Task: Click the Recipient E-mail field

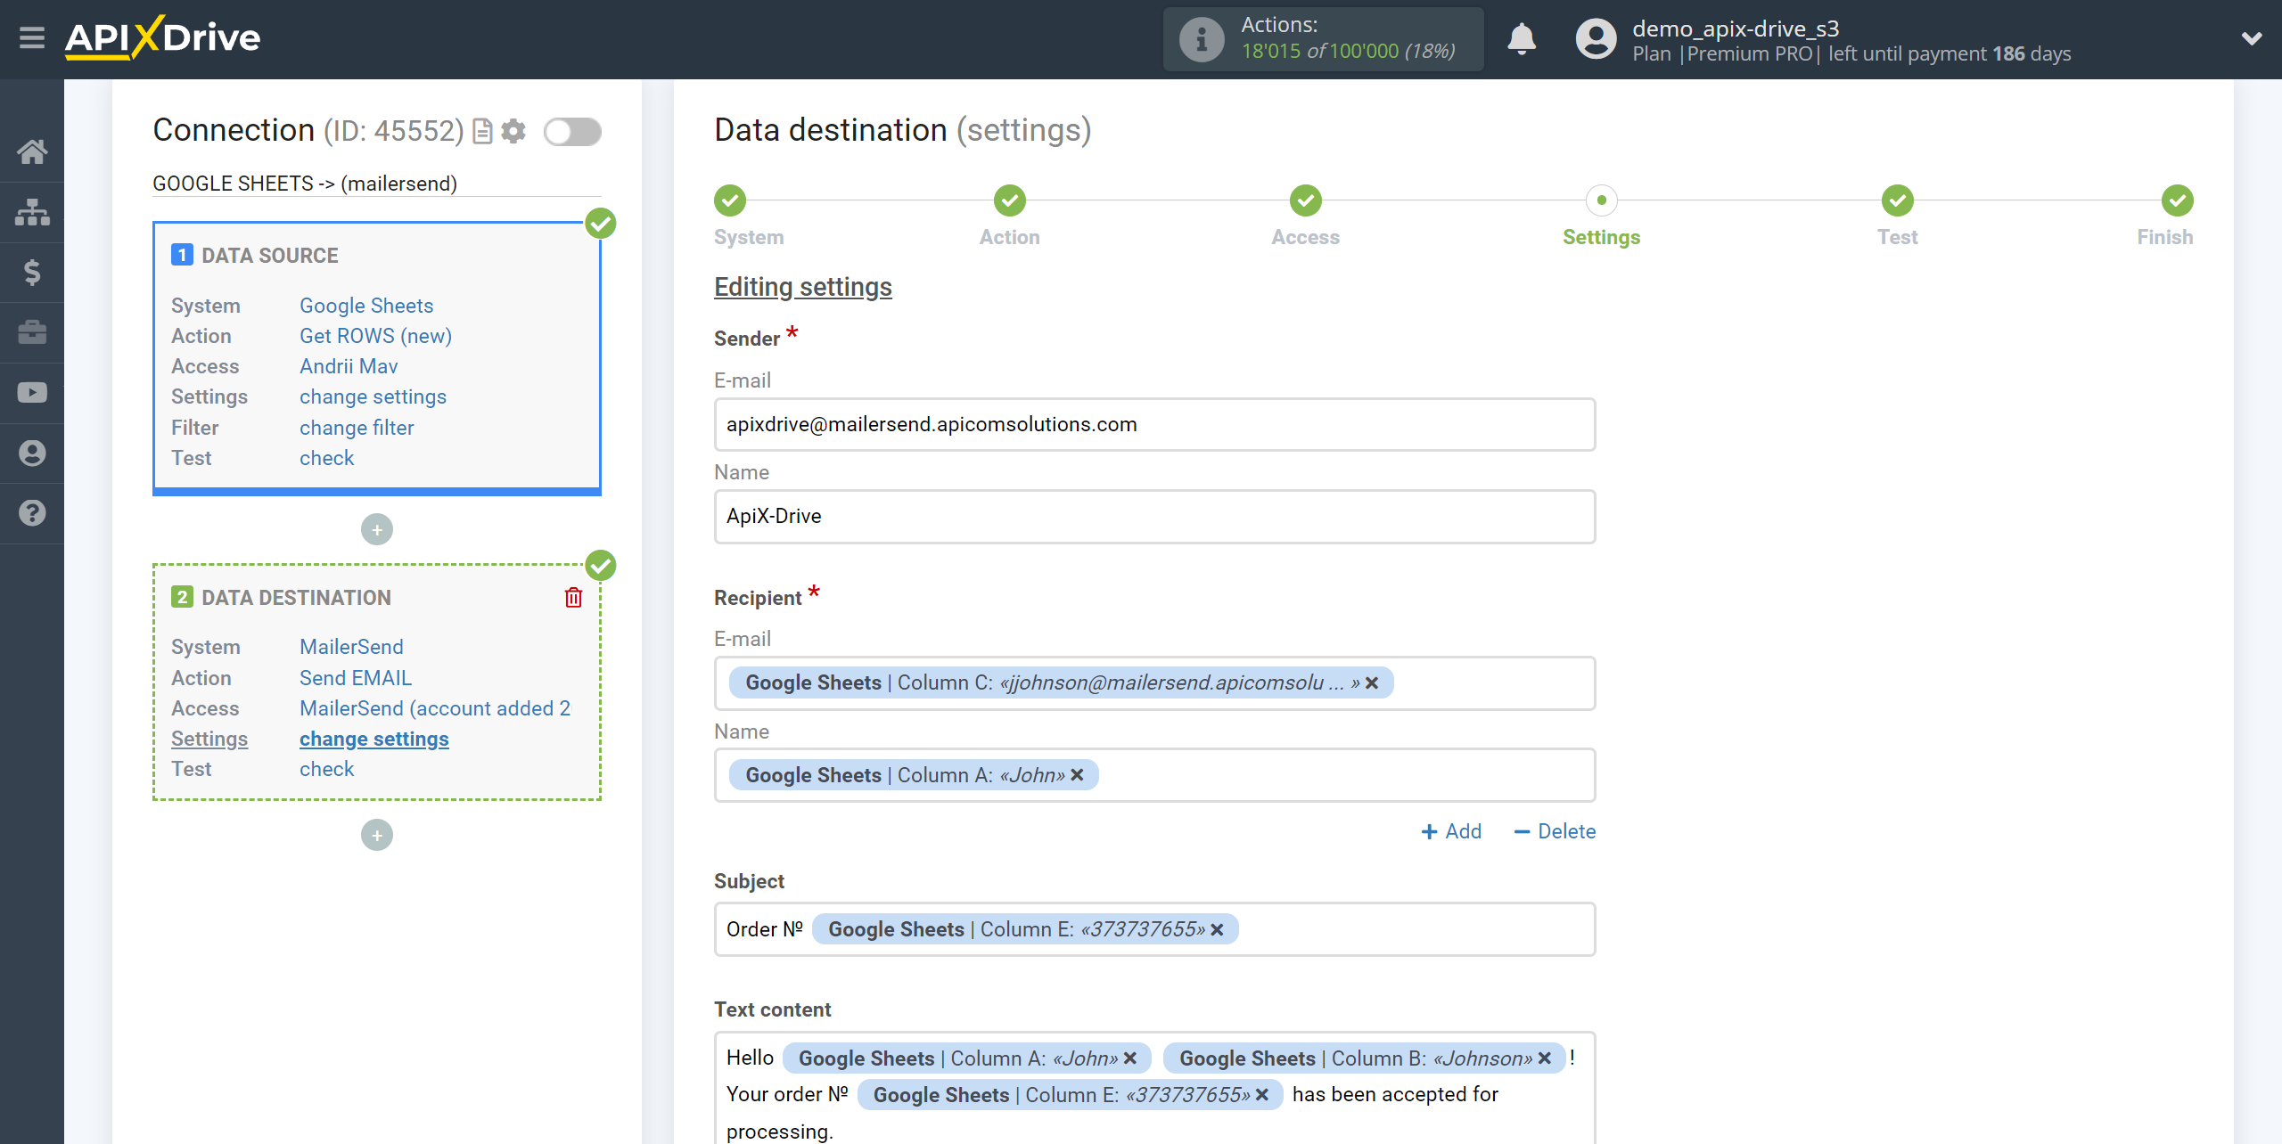Action: coord(1154,683)
